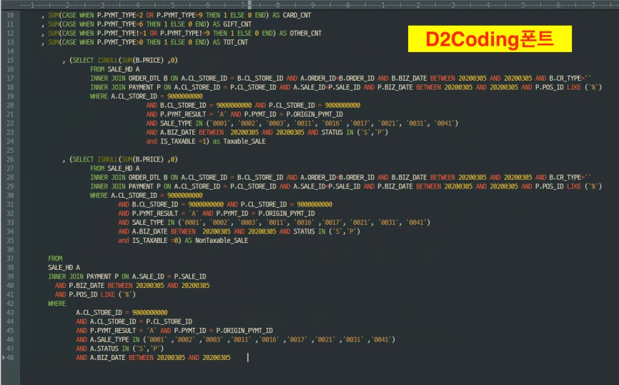Image resolution: width=619 pixels, height=385 pixels.
Task: Click the BETWEEN keyword on line 34
Action: [x=183, y=232]
